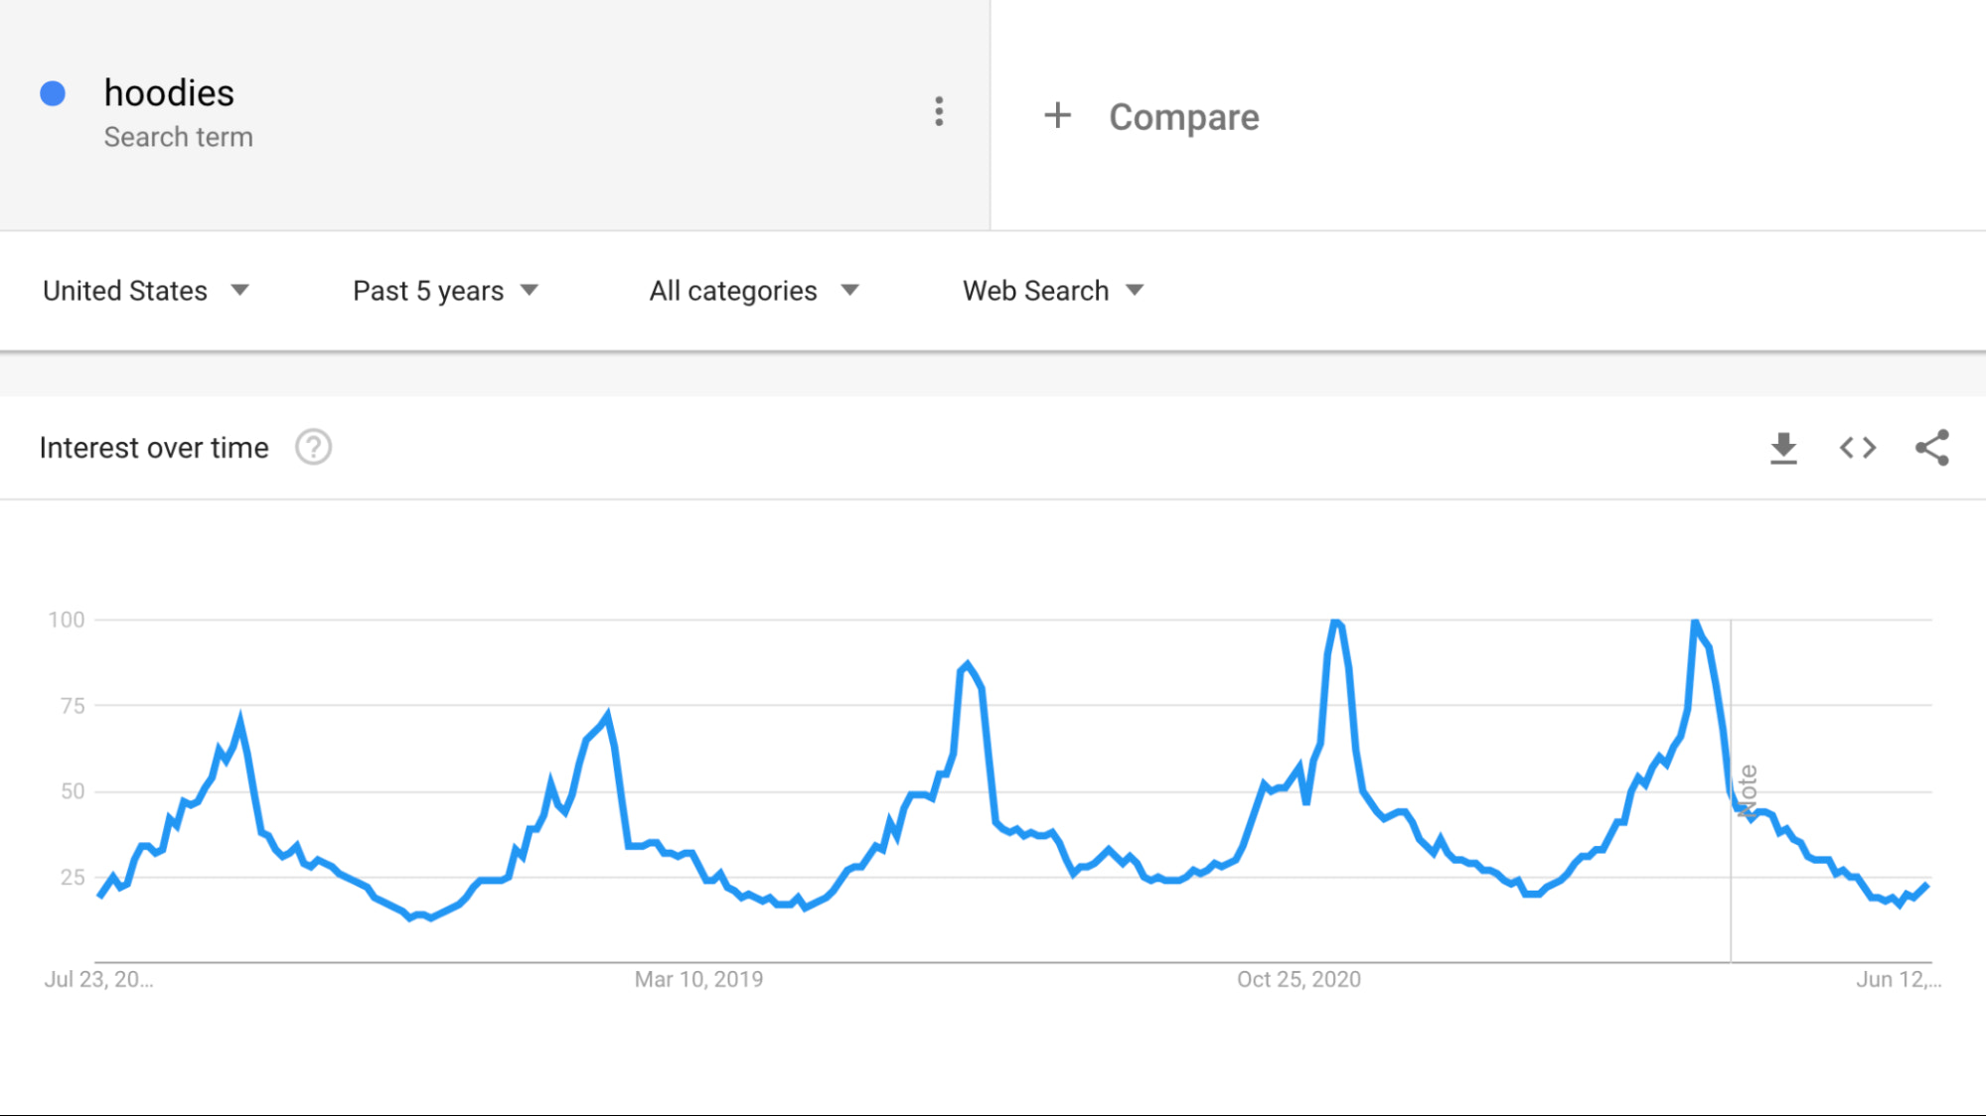Click the Interest over time heading
This screenshot has width=1986, height=1116.
click(x=154, y=448)
